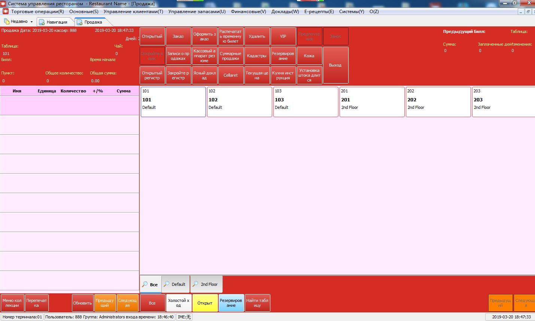
Task: Click Открытый регистр button
Action: click(x=152, y=75)
